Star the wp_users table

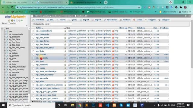tap(65, 82)
